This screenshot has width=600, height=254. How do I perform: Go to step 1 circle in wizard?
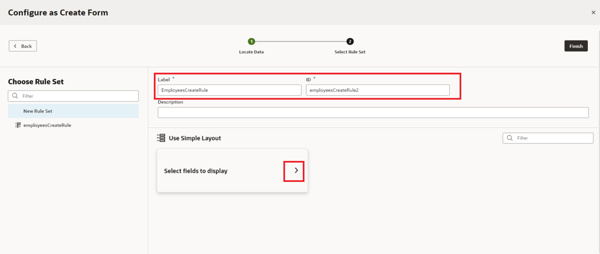252,42
